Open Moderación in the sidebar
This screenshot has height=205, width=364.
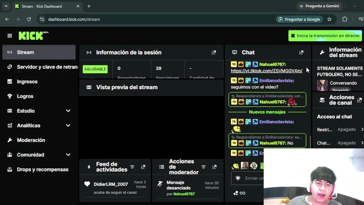tap(39, 140)
